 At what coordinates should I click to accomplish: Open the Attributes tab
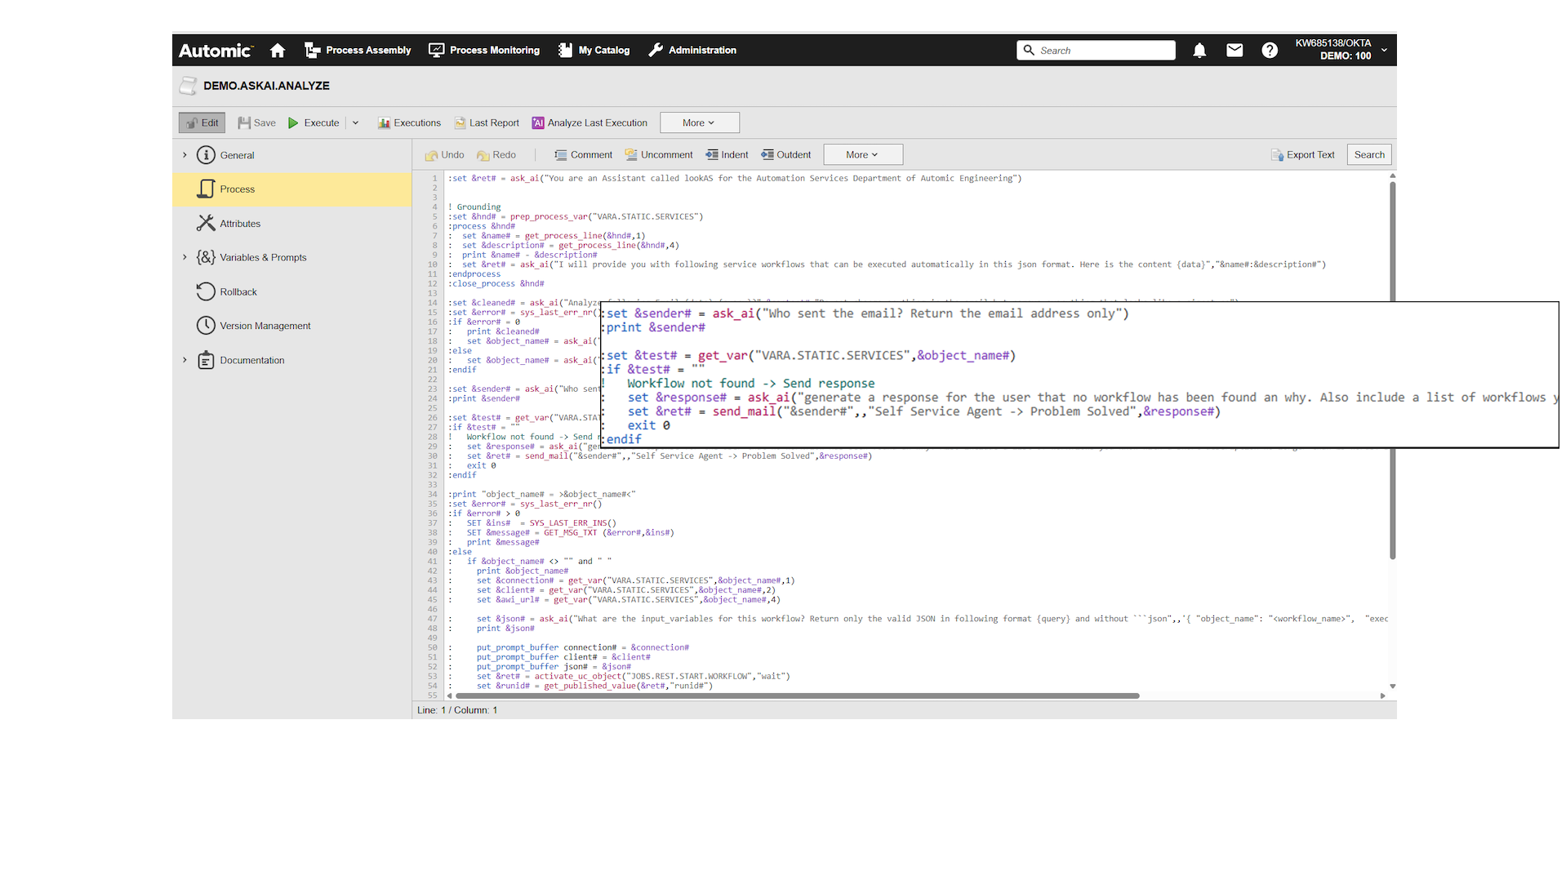point(238,223)
